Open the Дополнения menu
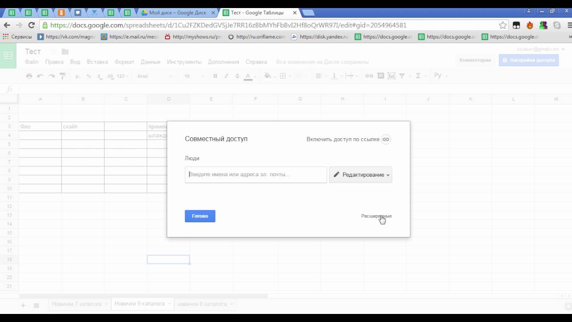 223,62
